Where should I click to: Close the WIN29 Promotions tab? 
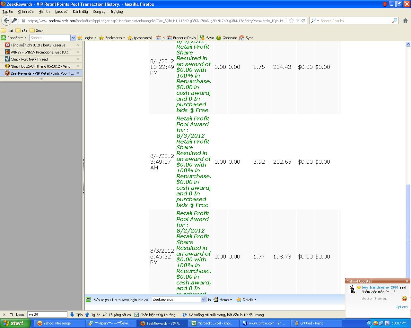tap(78, 52)
